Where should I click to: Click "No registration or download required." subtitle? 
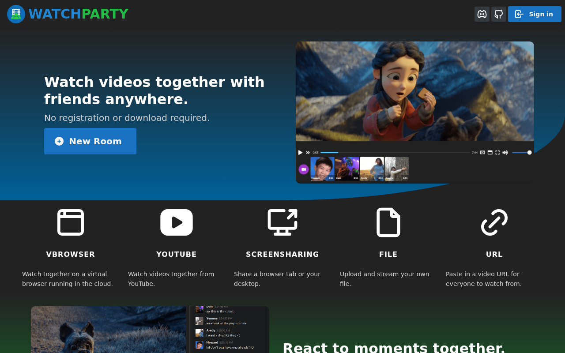pyautogui.click(x=127, y=118)
